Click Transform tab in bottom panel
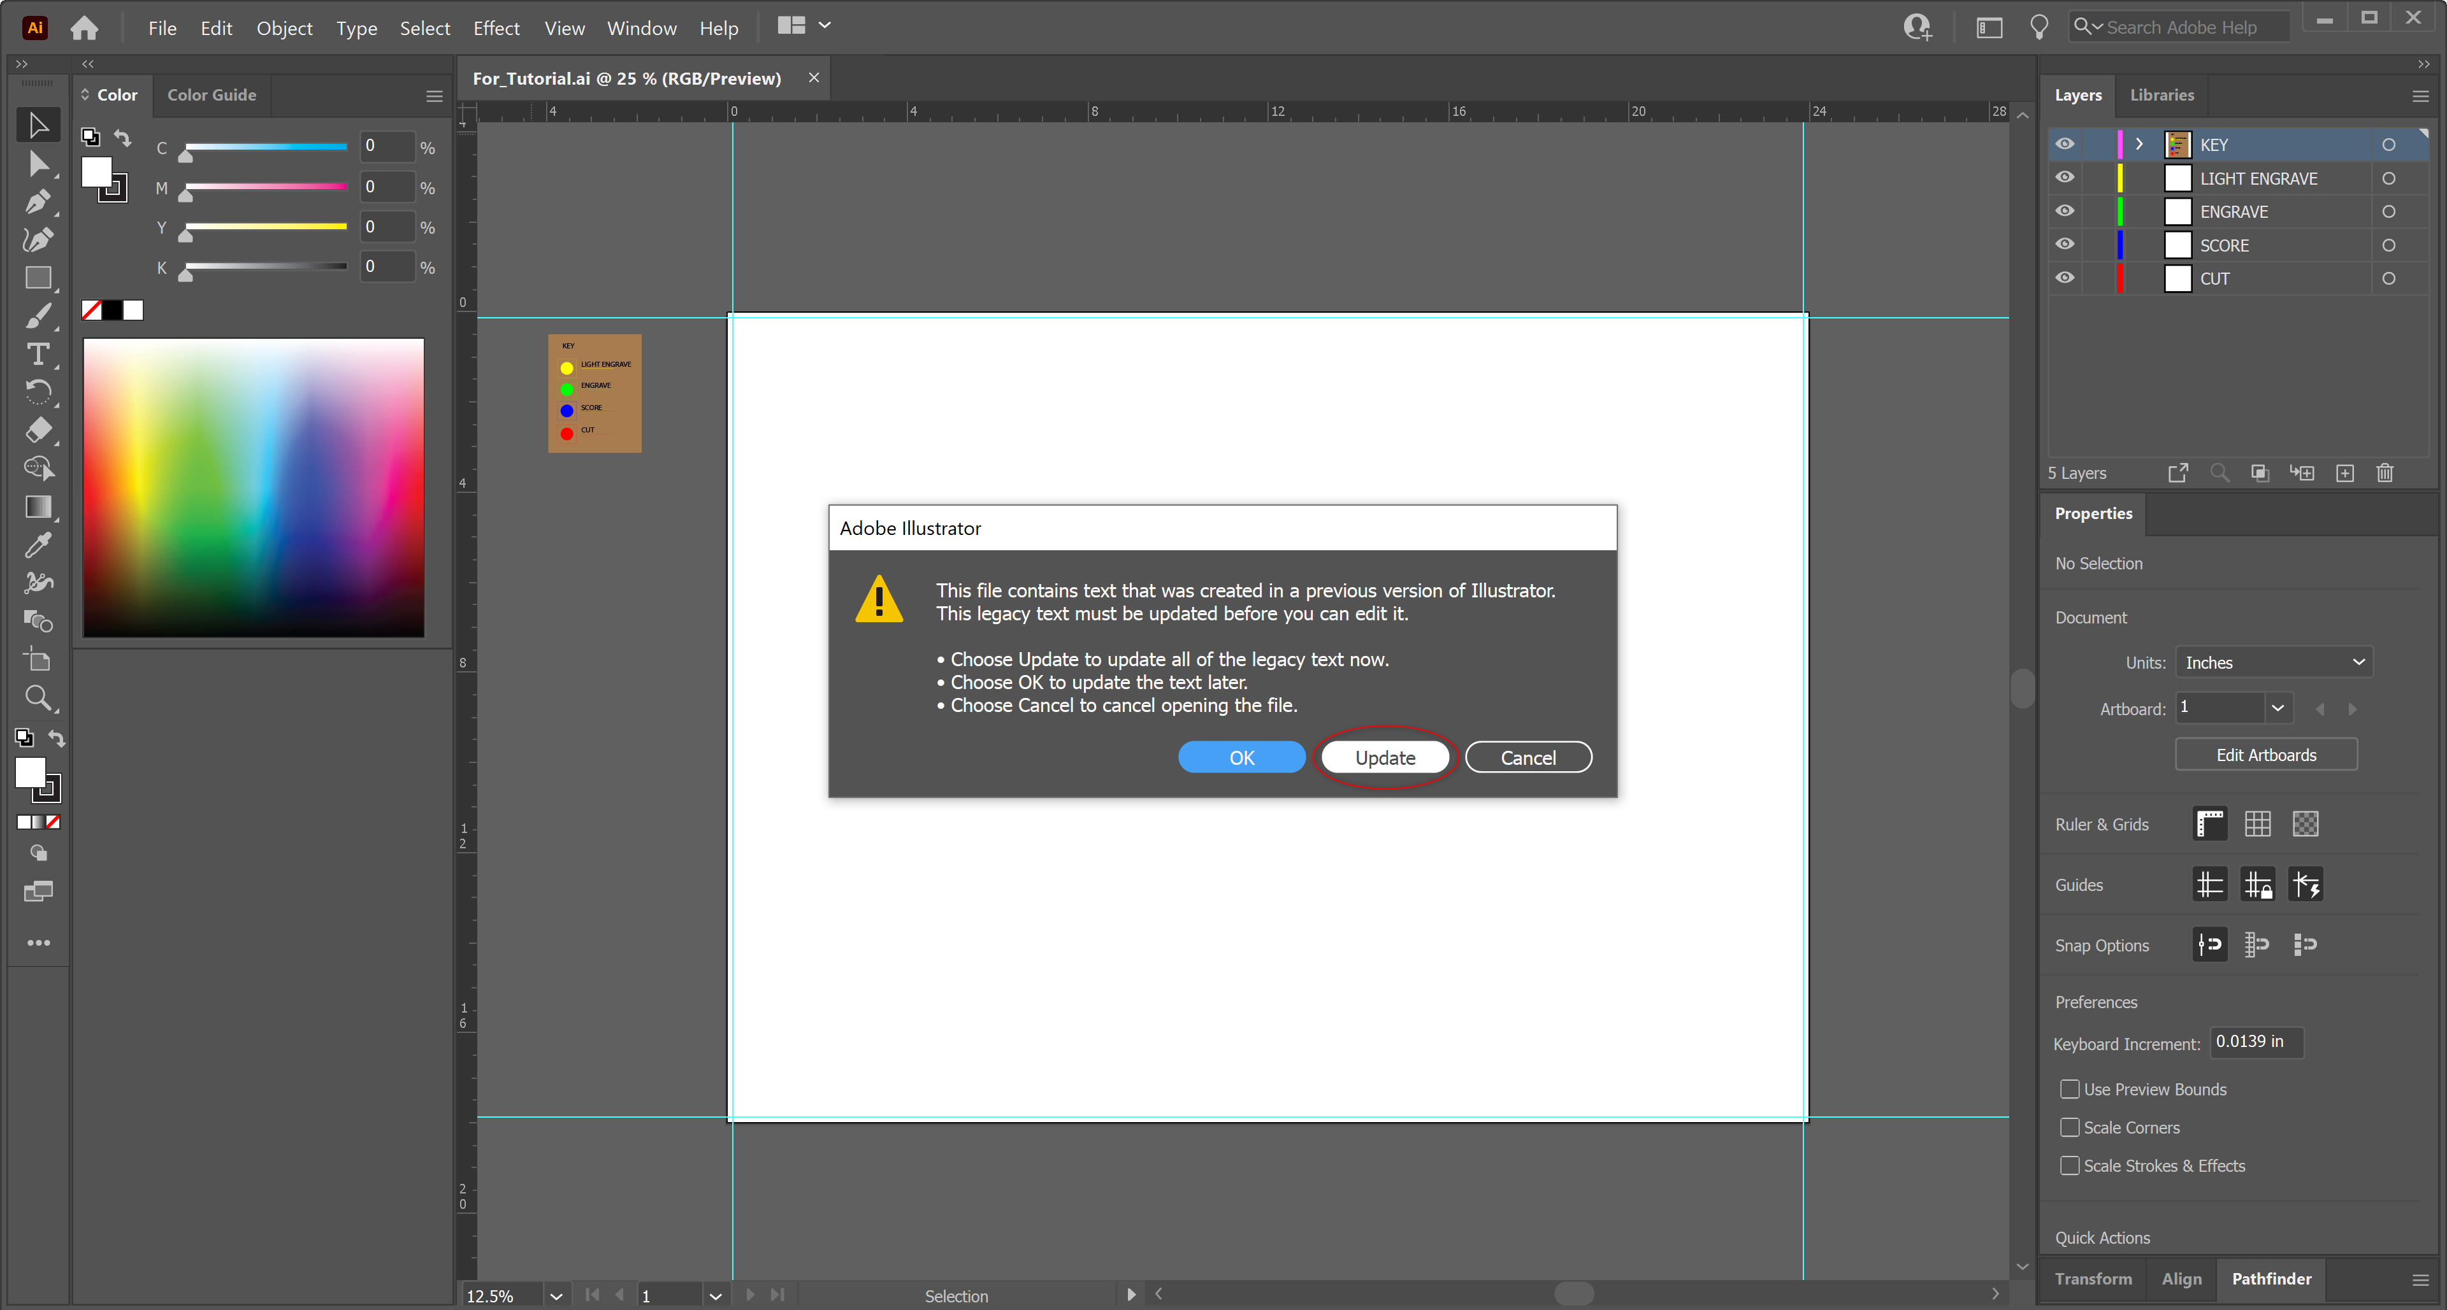Image resolution: width=2447 pixels, height=1310 pixels. (x=2093, y=1279)
